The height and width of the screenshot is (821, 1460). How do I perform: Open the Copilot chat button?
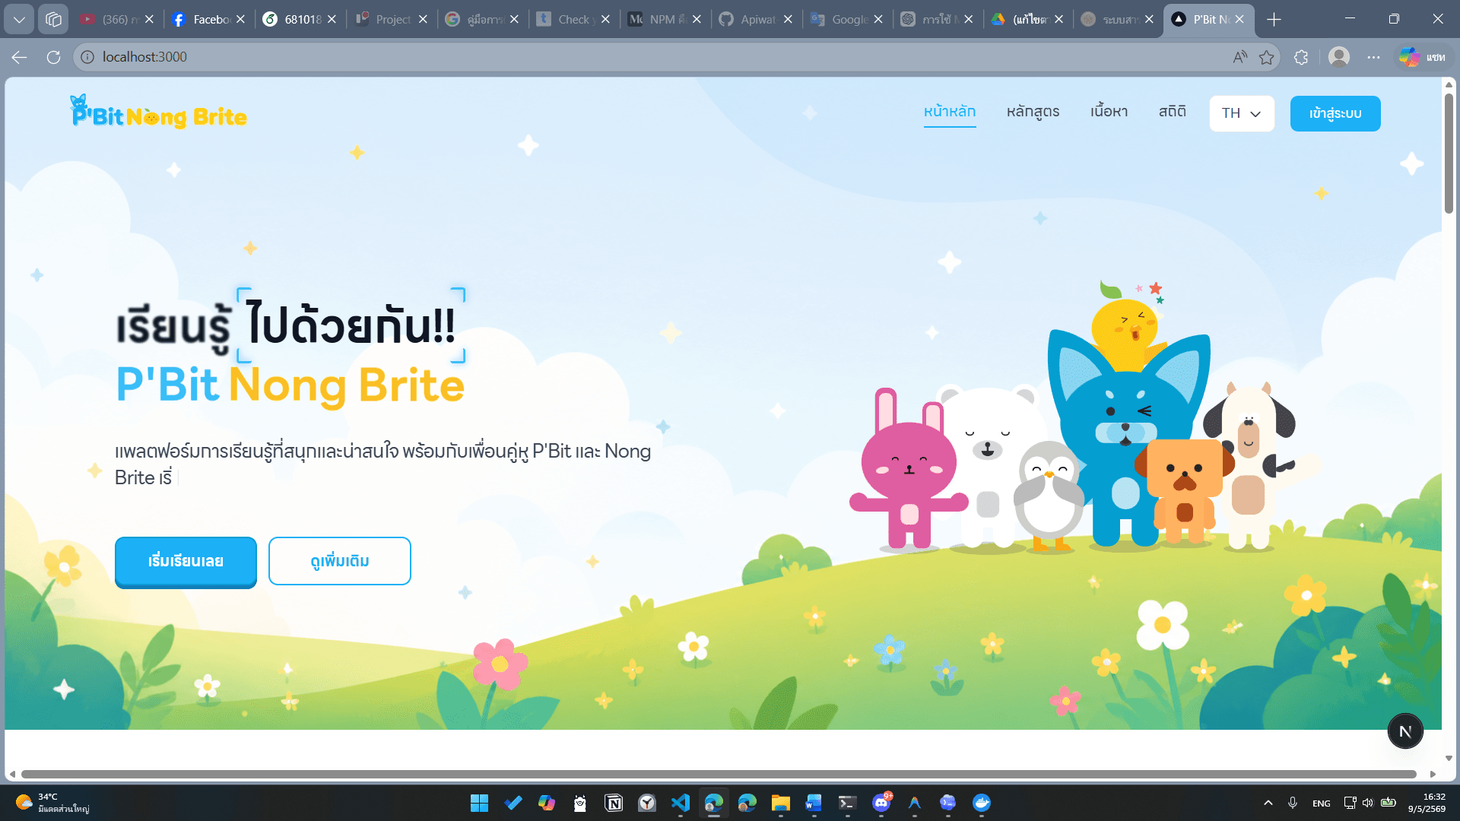click(1422, 57)
